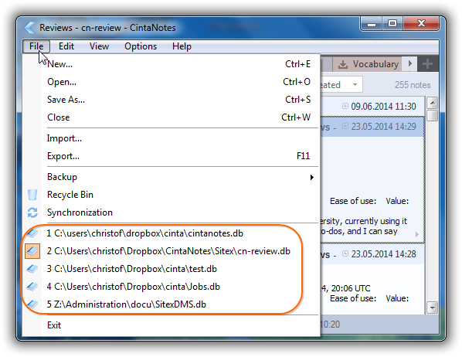Viewport: 462px width, 357px height.
Task: Click scrollbar down arrow in notes list
Action: tap(432, 308)
